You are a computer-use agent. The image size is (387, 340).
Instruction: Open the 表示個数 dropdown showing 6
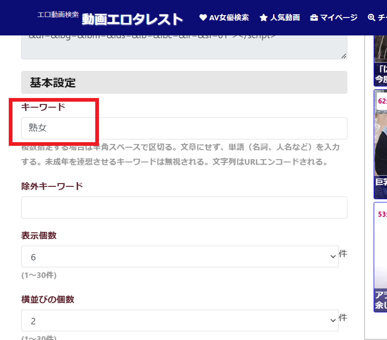click(x=179, y=257)
